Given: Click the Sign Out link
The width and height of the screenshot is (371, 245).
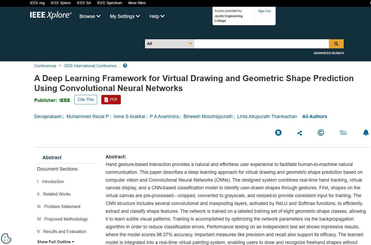Looking at the screenshot, I should 264,11.
